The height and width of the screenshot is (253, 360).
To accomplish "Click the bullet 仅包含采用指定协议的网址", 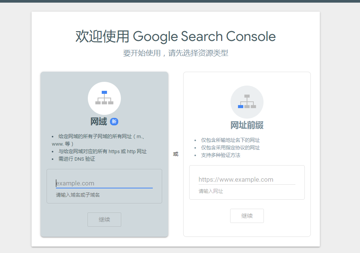I will pos(230,148).
